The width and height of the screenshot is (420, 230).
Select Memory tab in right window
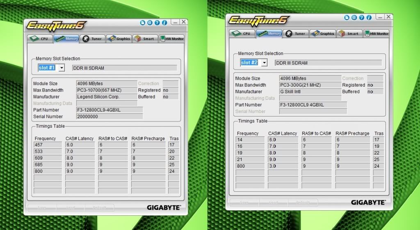[269, 34]
